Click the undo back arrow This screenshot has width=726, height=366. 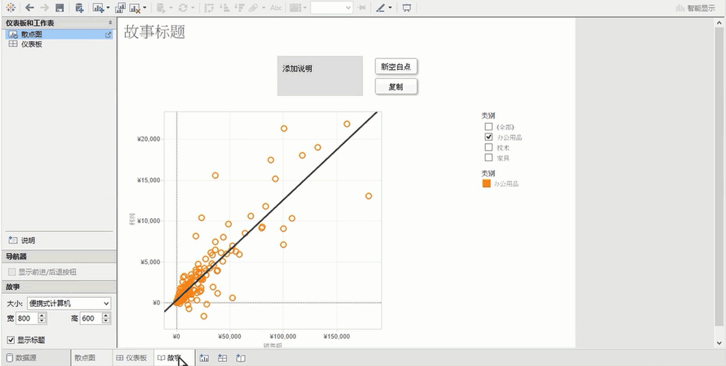point(29,8)
